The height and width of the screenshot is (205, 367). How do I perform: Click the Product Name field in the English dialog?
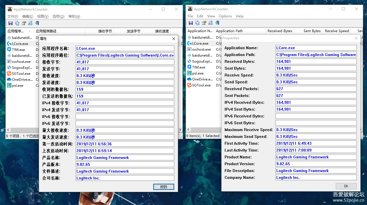[x=316, y=157]
